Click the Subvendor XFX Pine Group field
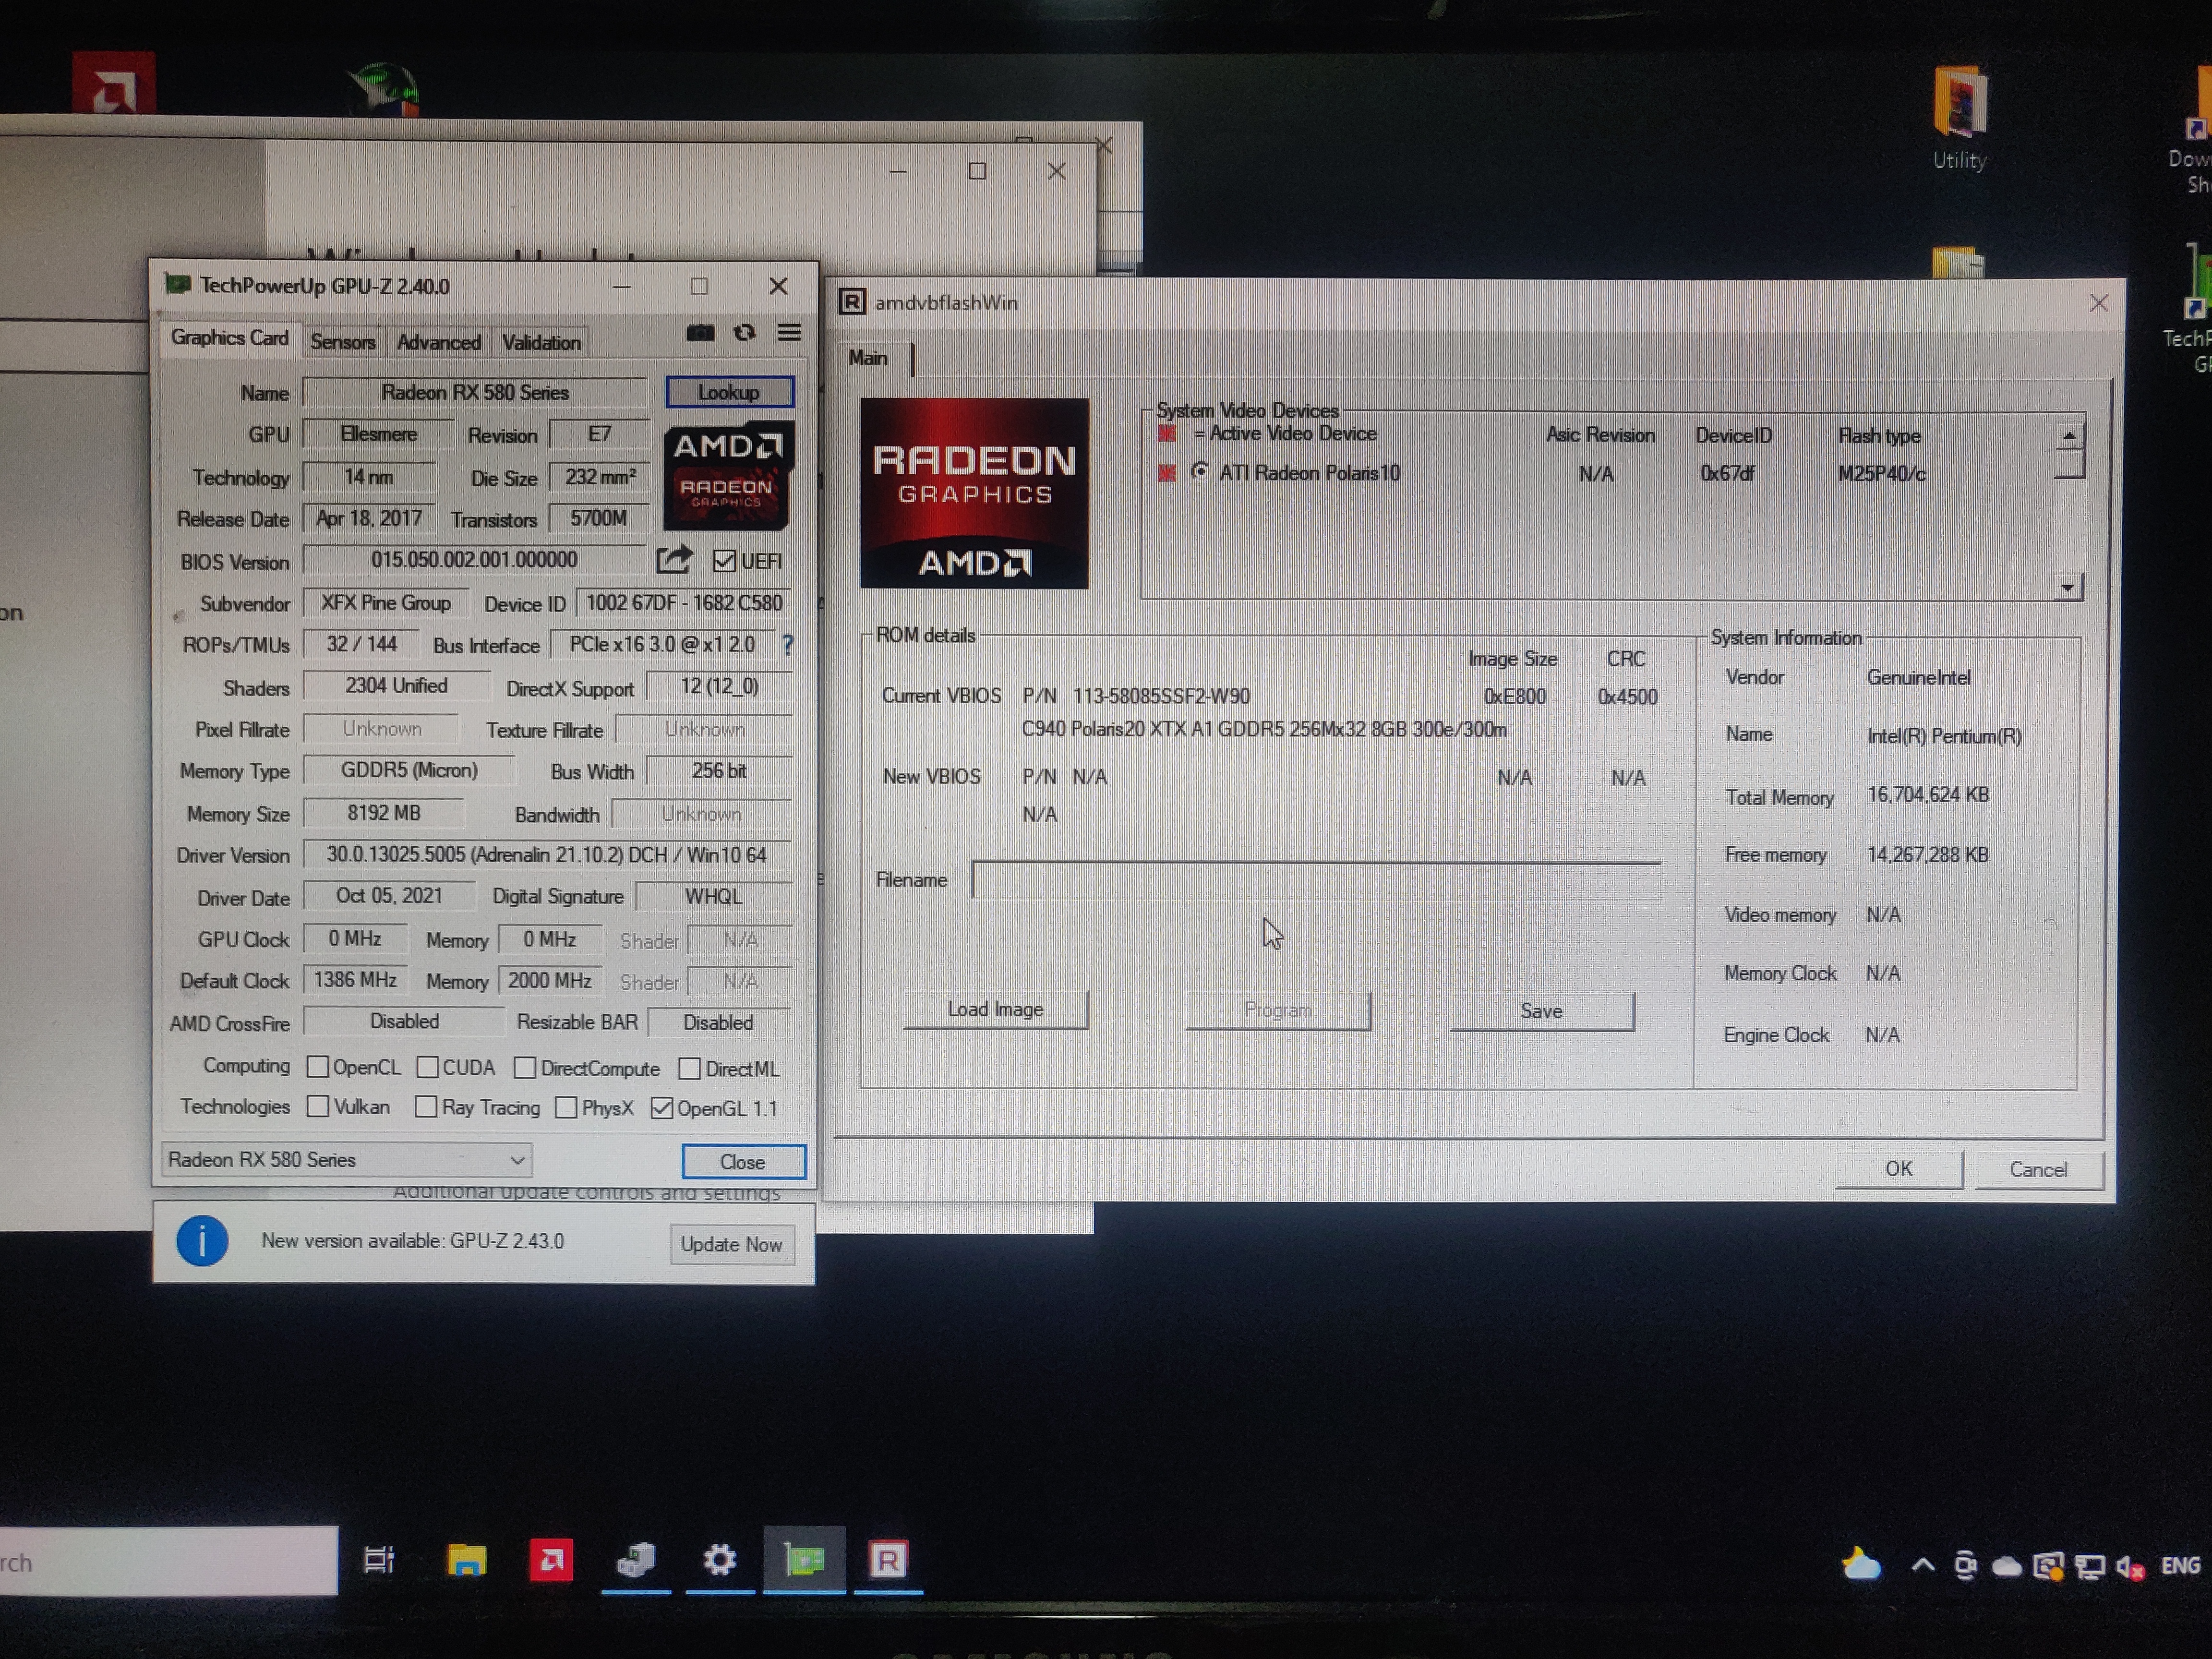 [x=386, y=603]
